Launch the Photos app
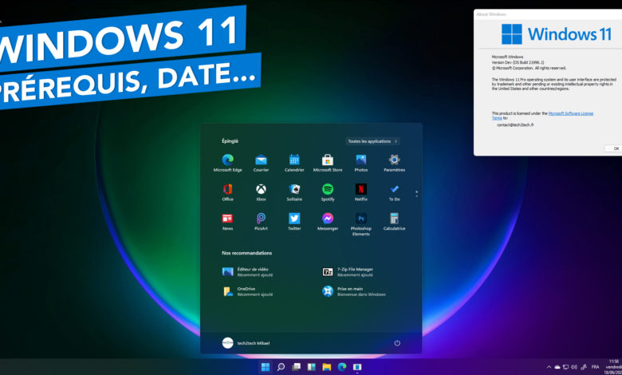This screenshot has width=622, height=375. (361, 163)
